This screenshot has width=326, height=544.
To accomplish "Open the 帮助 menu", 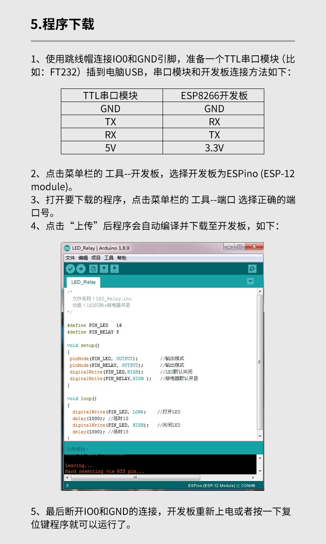I will point(122,258).
